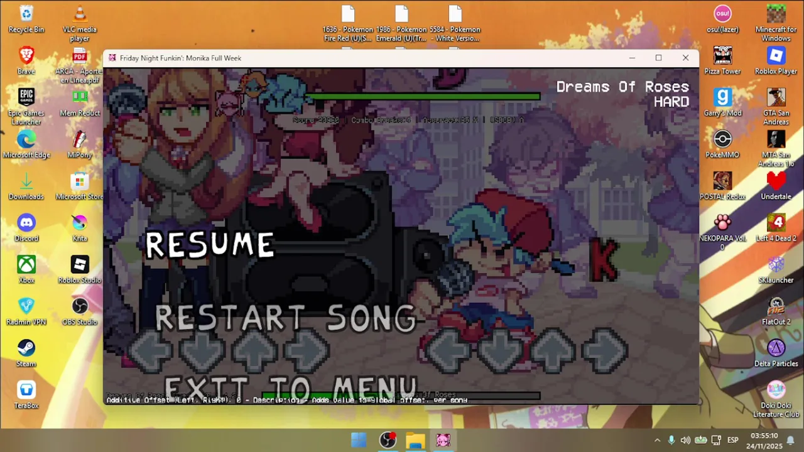This screenshot has height=452, width=804.
Task: Open Microsoft Edge desktop icon
Action: (26, 144)
